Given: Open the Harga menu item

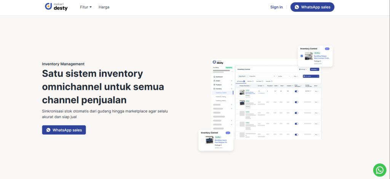Looking at the screenshot, I should (104, 7).
